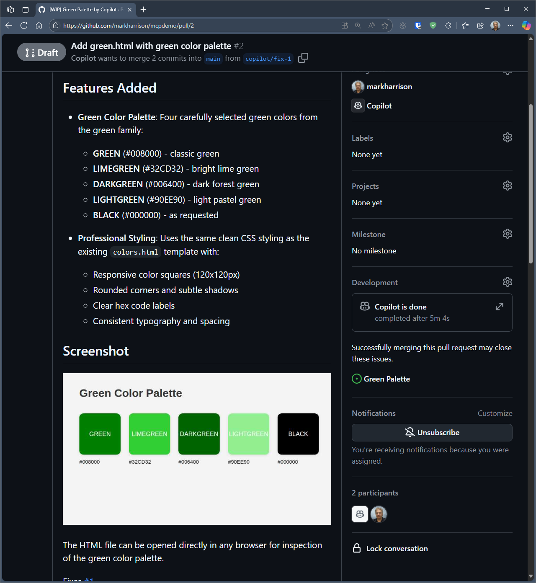
Task: Expand the Copilot session view icon
Action: pos(499,307)
